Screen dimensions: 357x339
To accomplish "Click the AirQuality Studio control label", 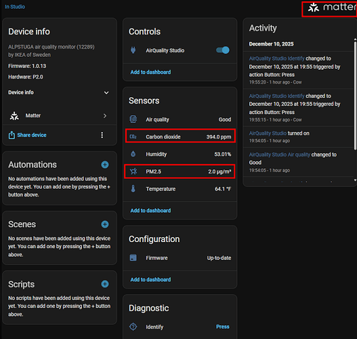I will point(165,50).
